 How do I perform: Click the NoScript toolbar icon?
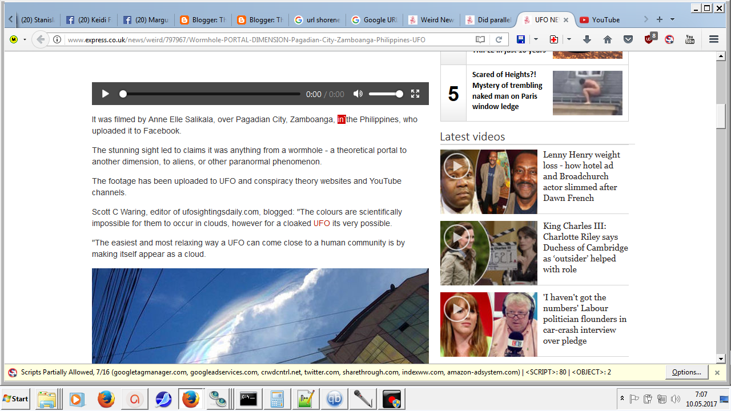(x=669, y=39)
